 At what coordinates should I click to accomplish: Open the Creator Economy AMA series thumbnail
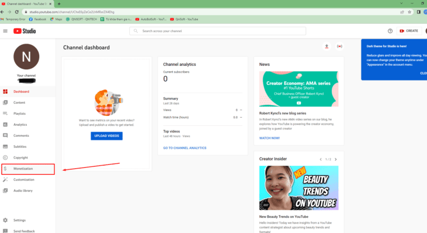298,89
